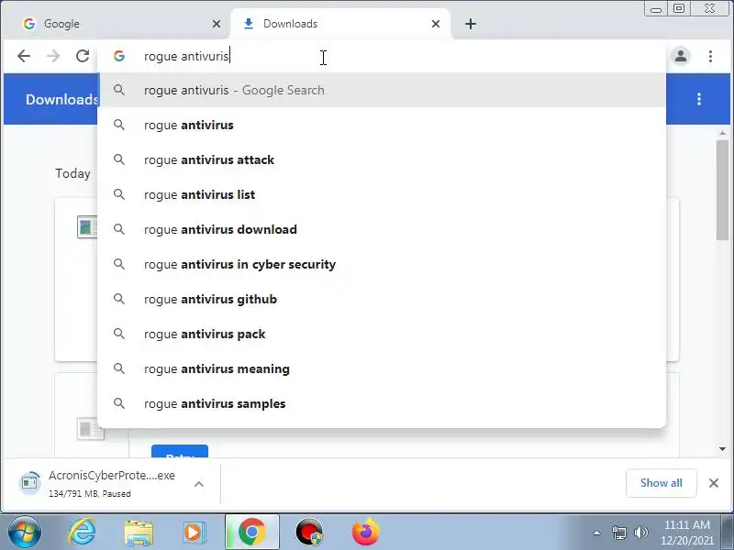
Task: Select 'rogue antivuris - Google Search' suggestion
Action: 382,90
